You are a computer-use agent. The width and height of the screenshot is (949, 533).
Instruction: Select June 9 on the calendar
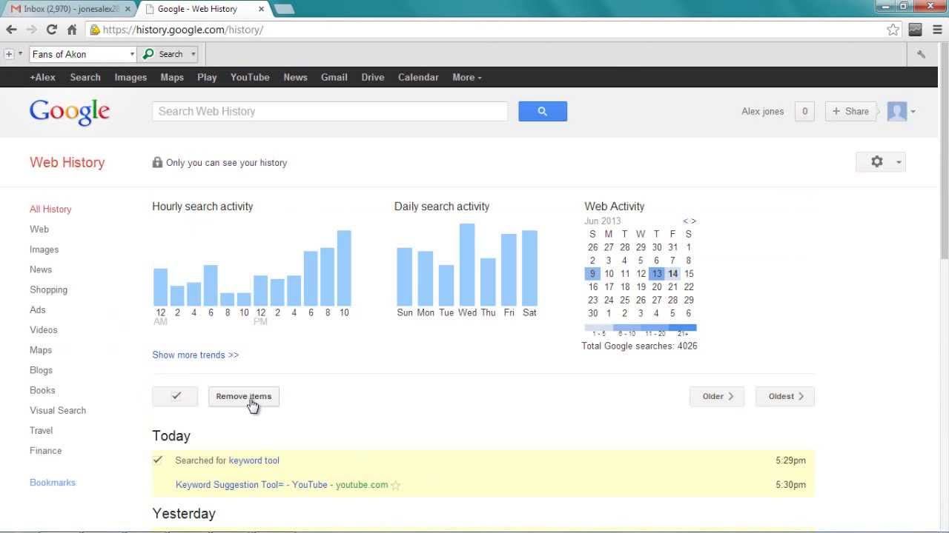(x=592, y=274)
